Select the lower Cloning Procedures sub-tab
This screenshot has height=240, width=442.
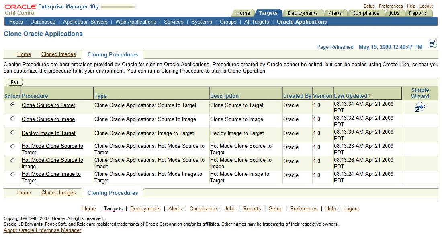113,193
